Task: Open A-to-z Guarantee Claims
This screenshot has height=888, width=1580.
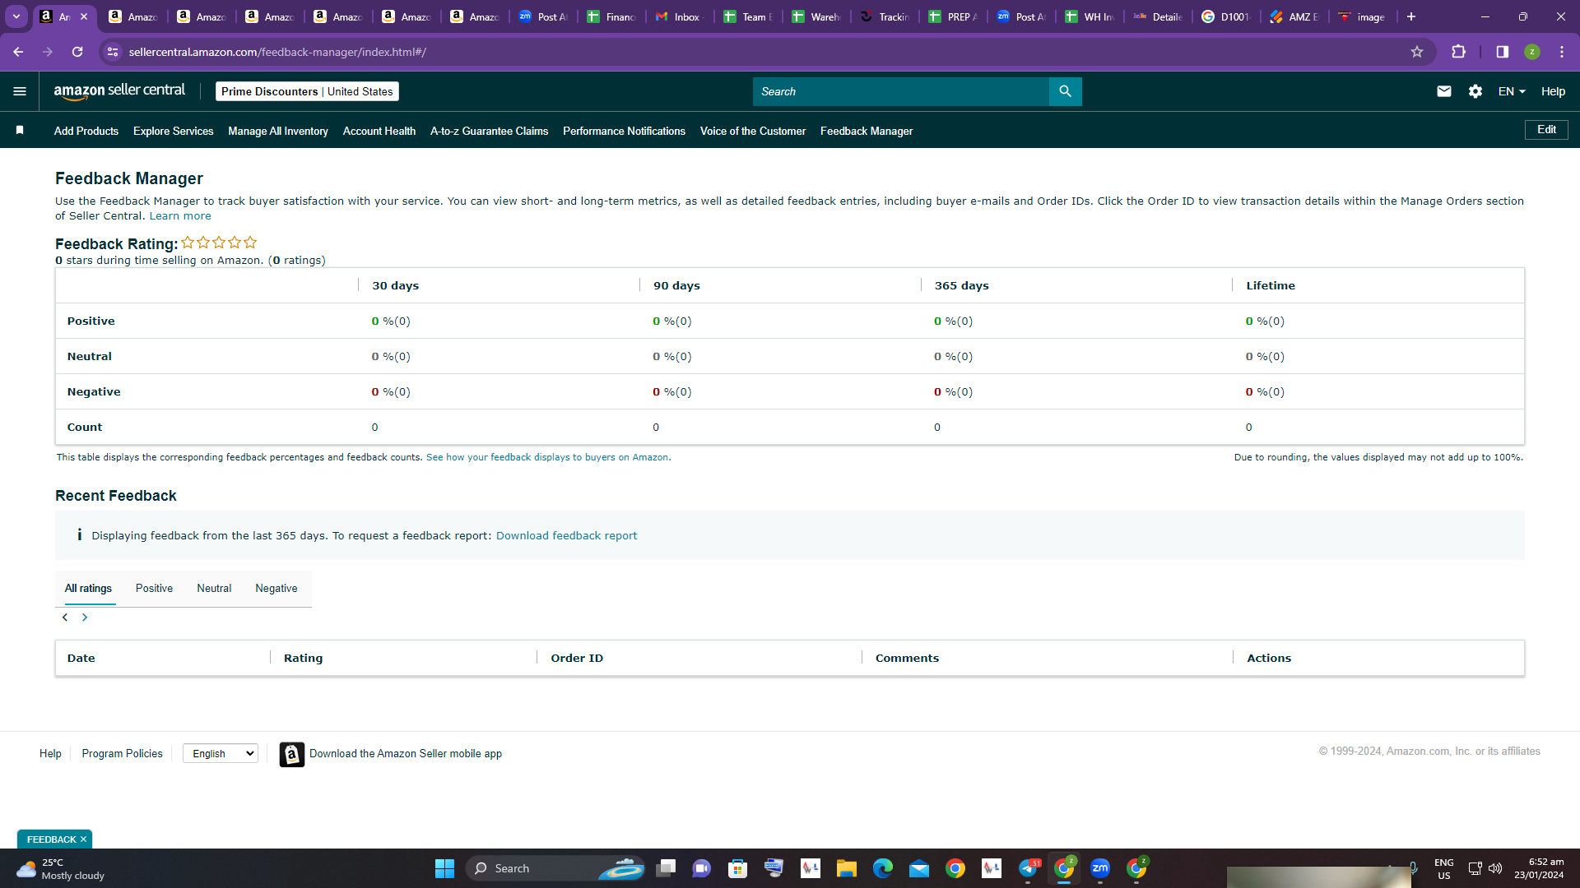Action: pyautogui.click(x=489, y=131)
